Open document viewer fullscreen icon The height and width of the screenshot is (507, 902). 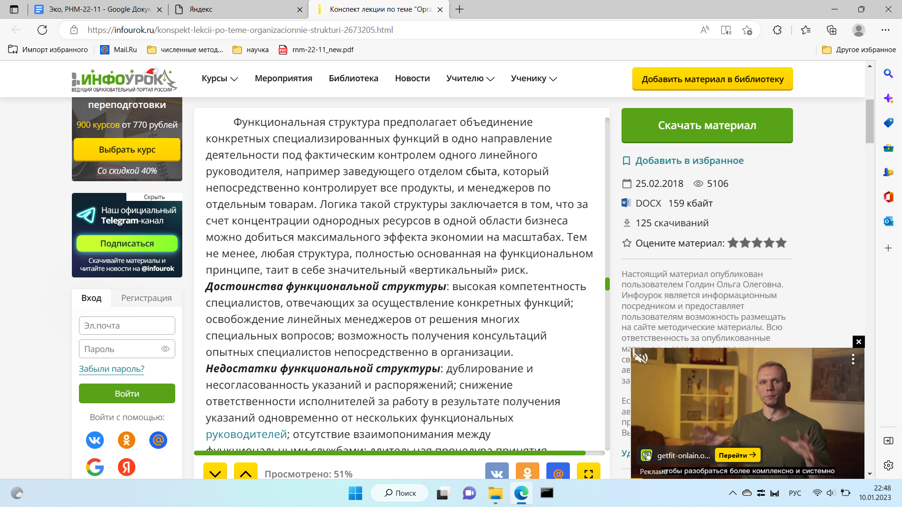[589, 471]
